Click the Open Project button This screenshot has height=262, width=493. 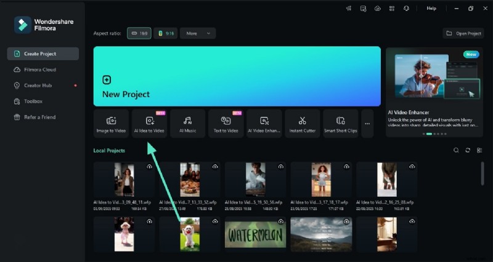(463, 33)
